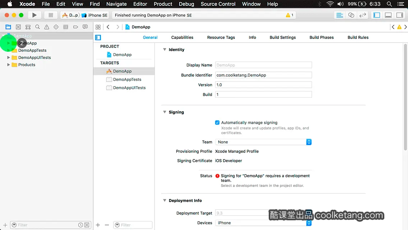Click the Build number field
This screenshot has height=230, width=408.
click(263, 94)
